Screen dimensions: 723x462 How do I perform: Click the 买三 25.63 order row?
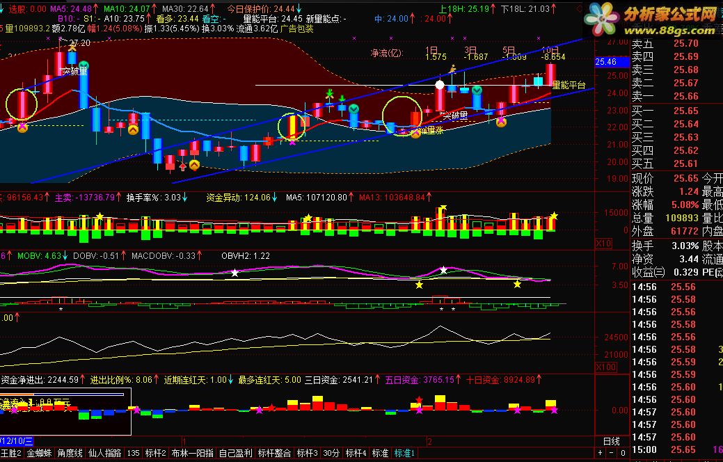(x=665, y=137)
